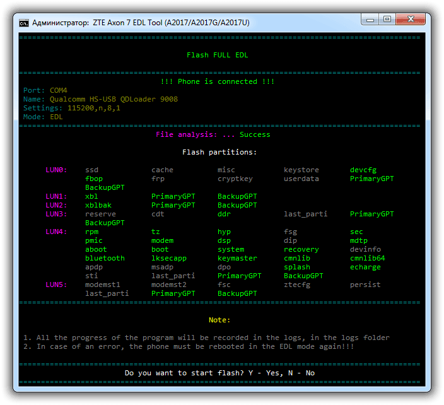Click the 'File analysis:' label
The image size is (444, 405).
pyautogui.click(x=186, y=134)
